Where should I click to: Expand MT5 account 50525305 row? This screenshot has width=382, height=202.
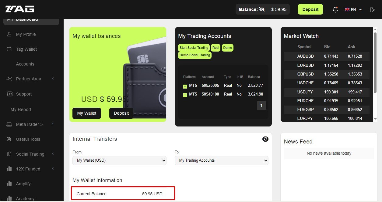pyautogui.click(x=185, y=86)
